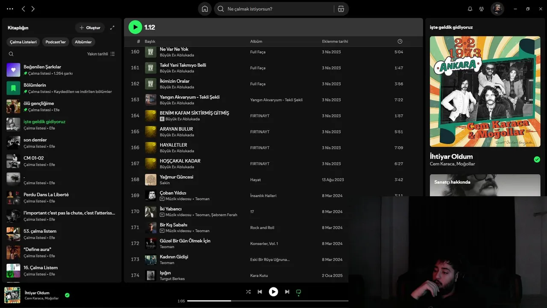Seek in the song progress bar
547x308 pixels.
click(x=268, y=301)
